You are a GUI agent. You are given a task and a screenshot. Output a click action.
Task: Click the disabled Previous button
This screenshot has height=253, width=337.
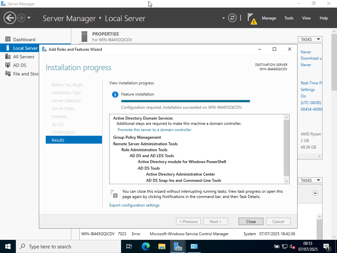tap(188, 221)
